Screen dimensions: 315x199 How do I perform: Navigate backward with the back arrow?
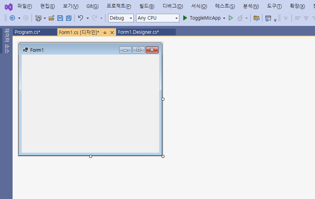coord(13,18)
